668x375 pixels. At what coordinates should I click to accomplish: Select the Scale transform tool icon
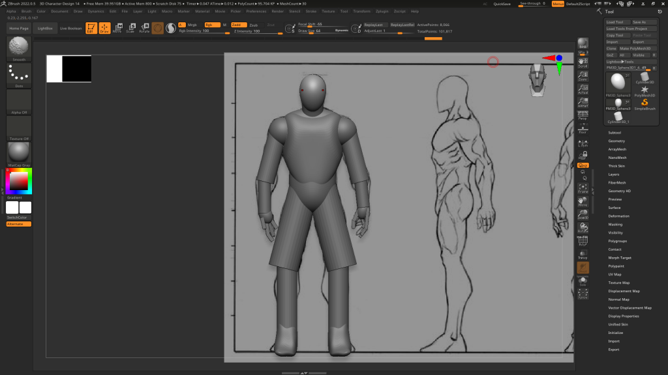click(130, 28)
